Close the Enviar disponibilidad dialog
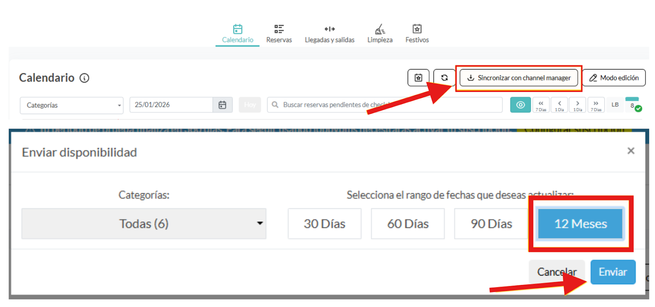The width and height of the screenshot is (655, 307). click(631, 151)
